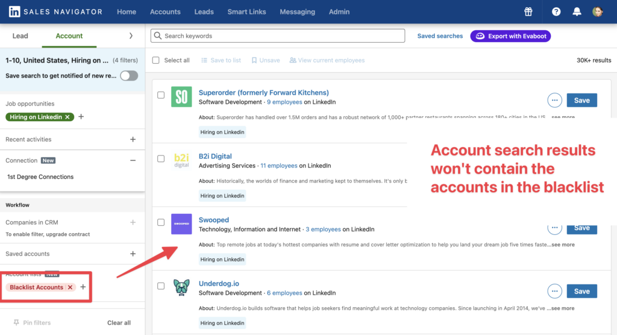Open the B2i Digital company link
Image resolution: width=617 pixels, height=335 pixels.
click(x=215, y=156)
